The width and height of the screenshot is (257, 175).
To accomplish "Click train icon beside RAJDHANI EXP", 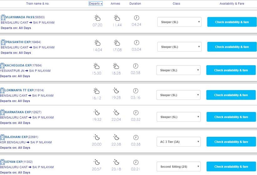I will coord(3,137).
